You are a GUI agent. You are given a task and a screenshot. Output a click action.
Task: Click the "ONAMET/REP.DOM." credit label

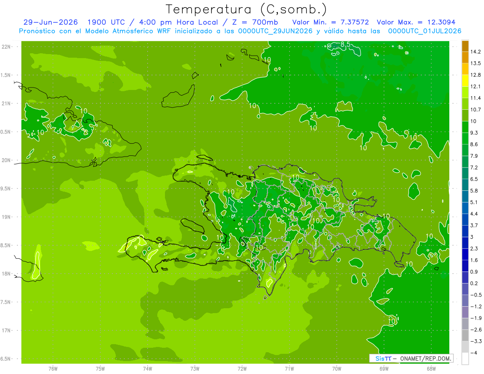(426, 358)
